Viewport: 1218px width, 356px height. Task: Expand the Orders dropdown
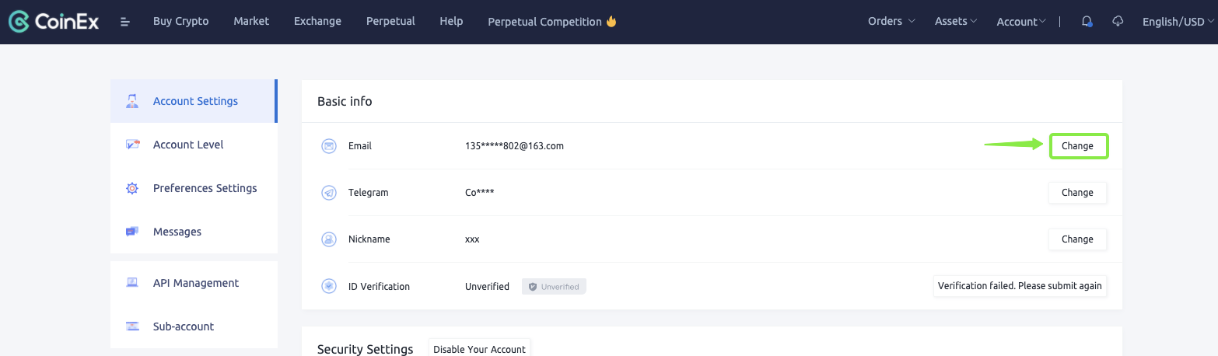coord(891,22)
